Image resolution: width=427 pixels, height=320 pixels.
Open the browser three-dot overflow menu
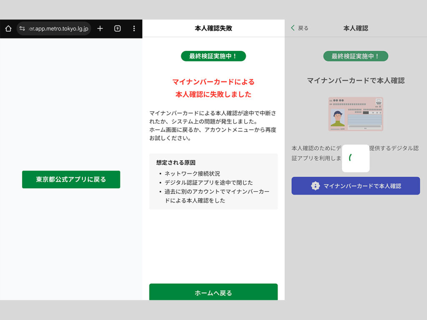134,29
